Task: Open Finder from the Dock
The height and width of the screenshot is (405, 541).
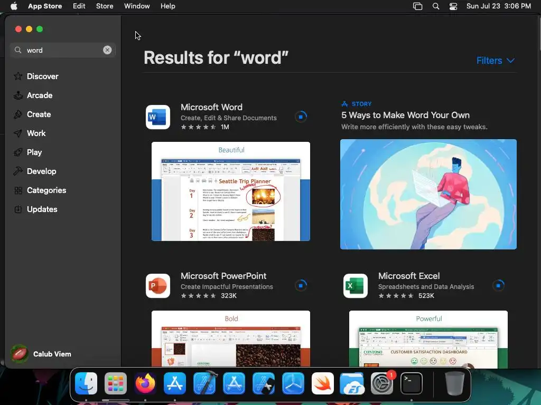Action: coord(86,383)
